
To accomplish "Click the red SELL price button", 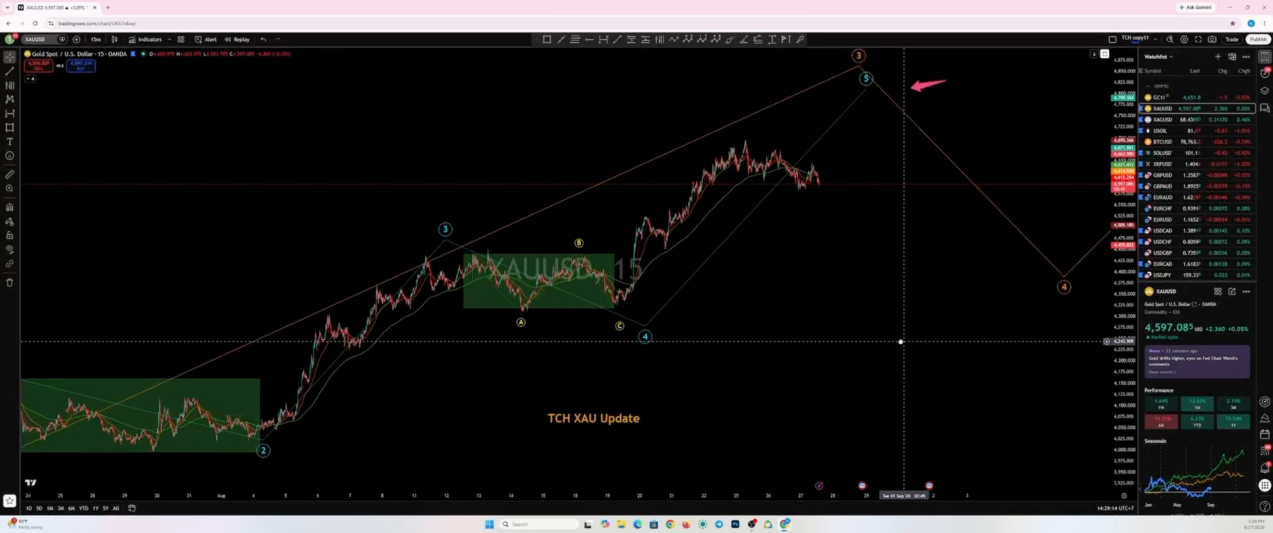I will [x=38, y=66].
